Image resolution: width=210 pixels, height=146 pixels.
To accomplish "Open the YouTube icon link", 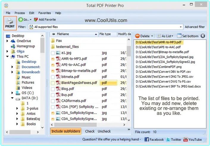I will (186, 139).
